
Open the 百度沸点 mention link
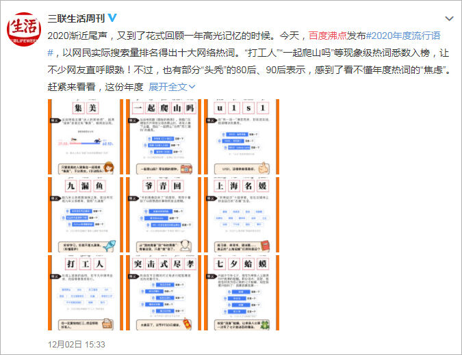(x=327, y=36)
